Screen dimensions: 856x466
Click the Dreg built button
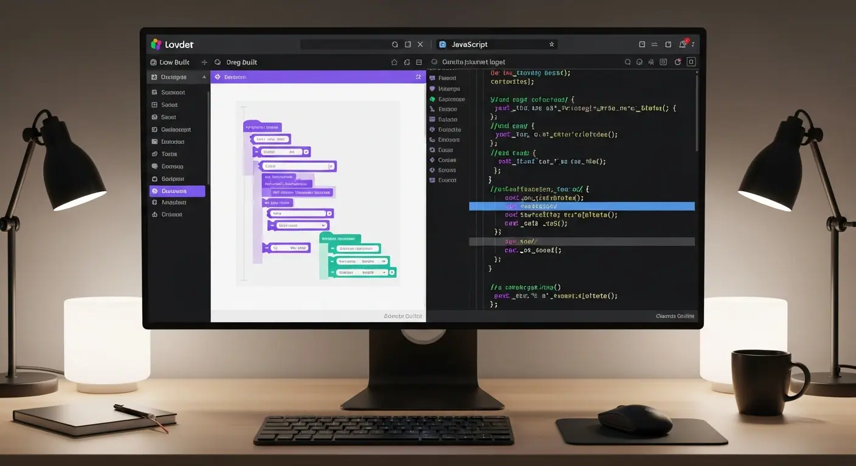coord(242,62)
